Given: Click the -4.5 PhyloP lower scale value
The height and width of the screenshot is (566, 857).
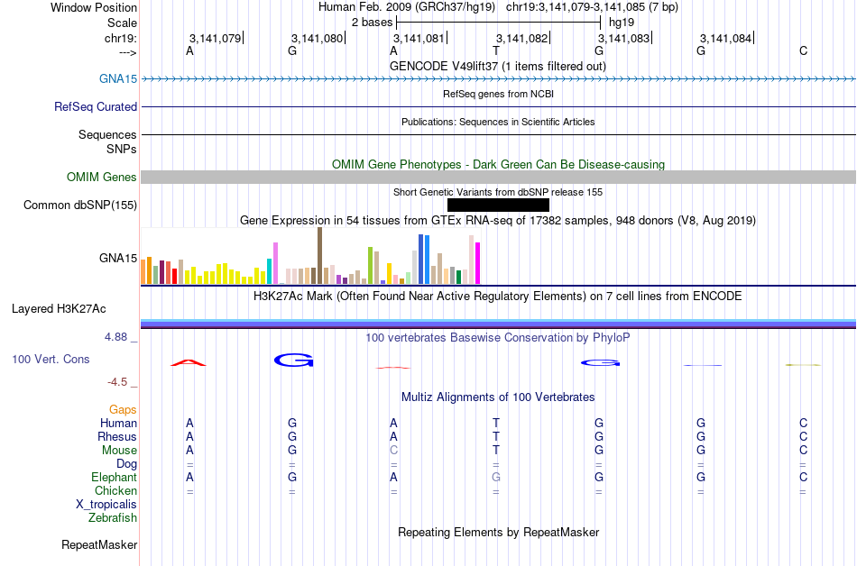Looking at the screenshot, I should pyautogui.click(x=117, y=381).
